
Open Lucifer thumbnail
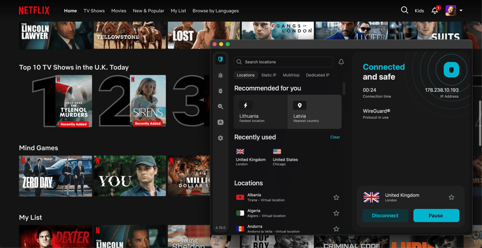pyautogui.click(x=352, y=30)
